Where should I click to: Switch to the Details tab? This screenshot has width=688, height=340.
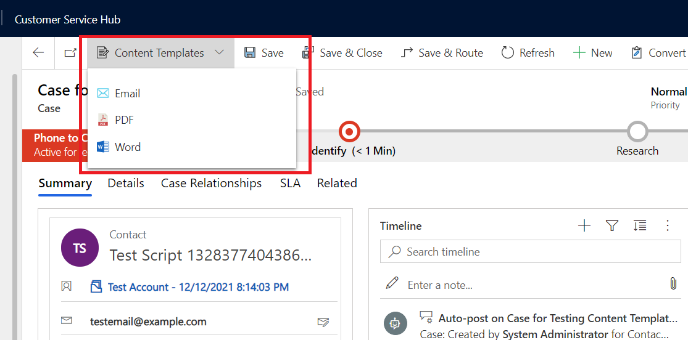click(x=126, y=184)
